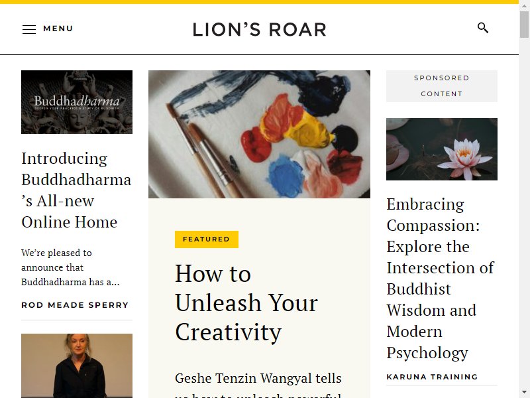
Task: Click the Buddhadharma announcement excerpt text
Action: point(70,267)
